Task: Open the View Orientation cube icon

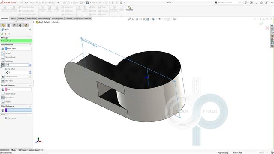Action: 148,19
